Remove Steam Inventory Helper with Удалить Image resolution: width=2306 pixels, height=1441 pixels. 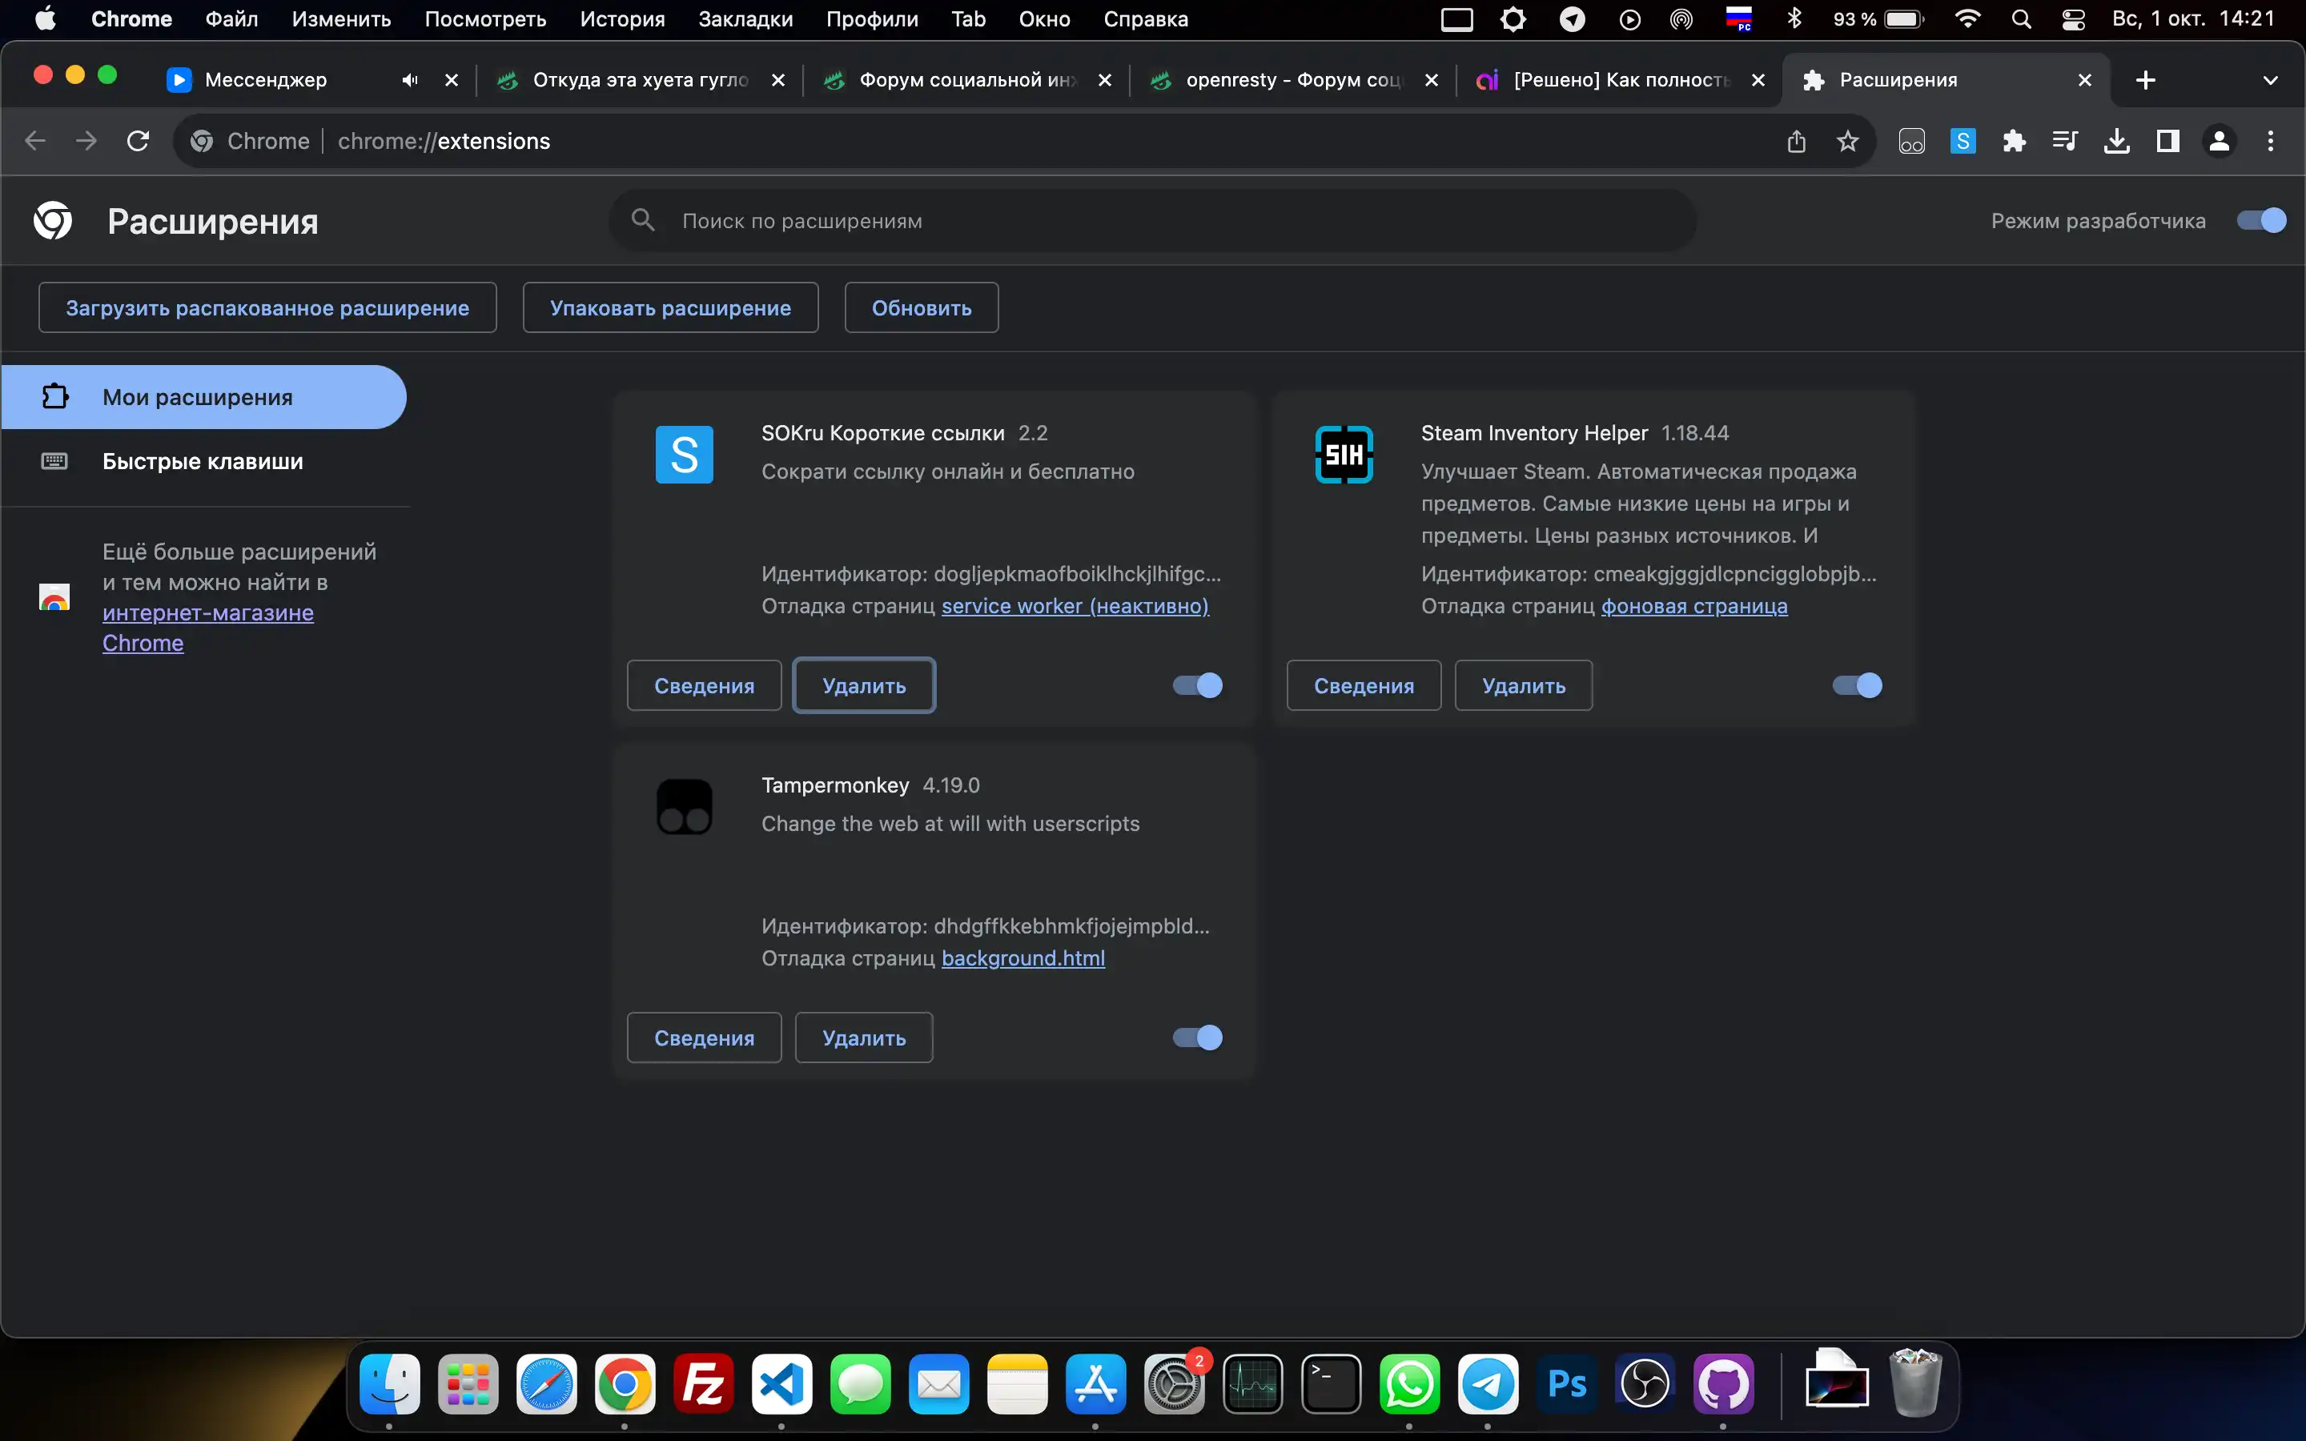tap(1524, 685)
